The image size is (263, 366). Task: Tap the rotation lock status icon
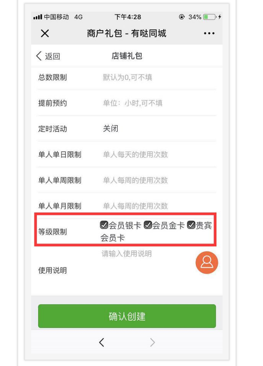pyautogui.click(x=182, y=17)
